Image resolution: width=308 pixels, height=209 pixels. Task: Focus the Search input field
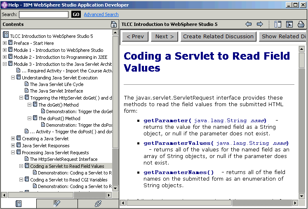coord(44,14)
